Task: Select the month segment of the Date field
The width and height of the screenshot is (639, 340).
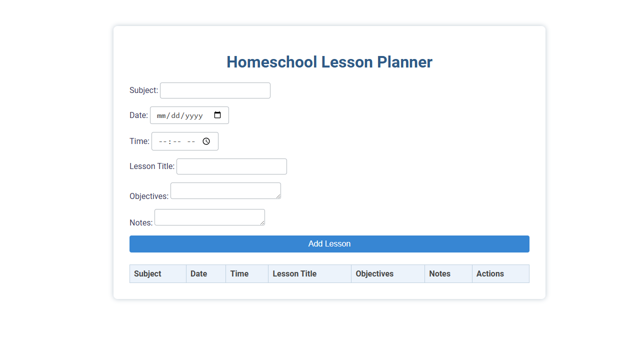Action: (160, 115)
